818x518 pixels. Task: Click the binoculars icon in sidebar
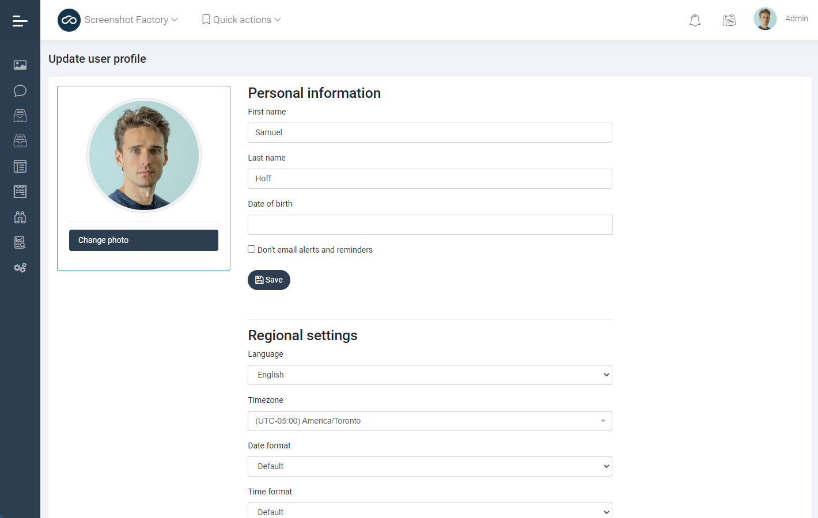[20, 217]
